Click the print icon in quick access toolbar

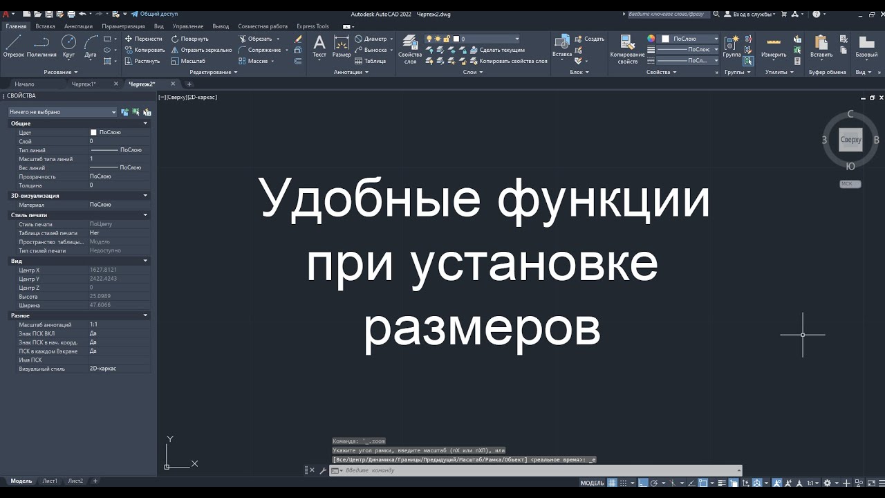[x=71, y=15]
